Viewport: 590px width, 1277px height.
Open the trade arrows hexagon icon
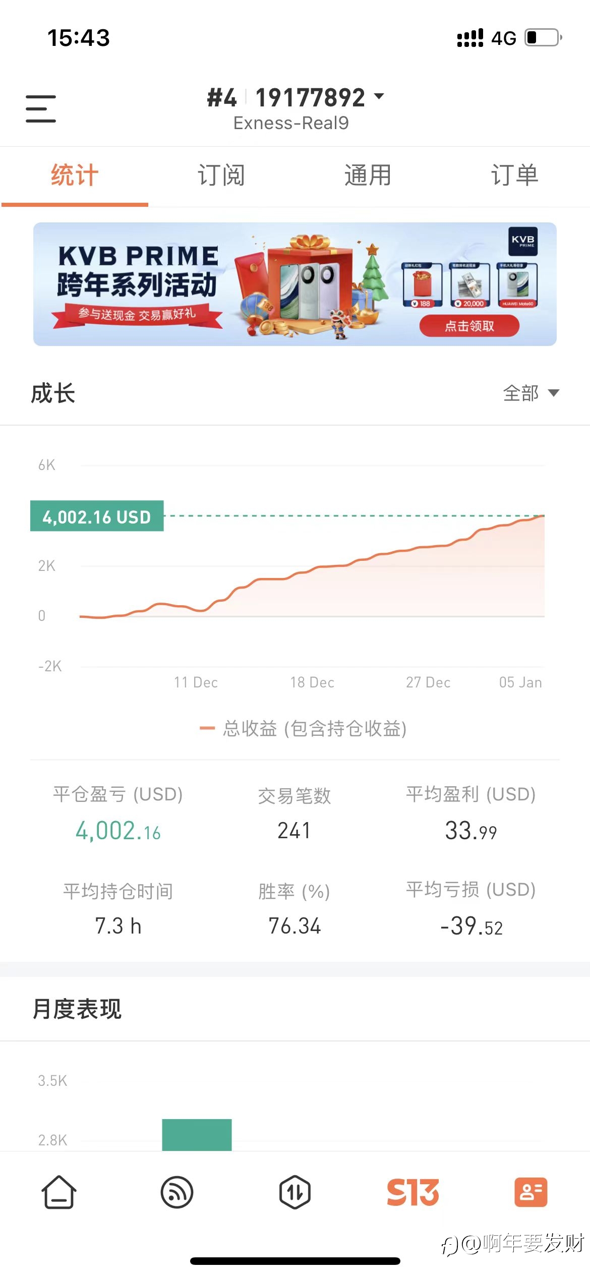click(x=295, y=1192)
